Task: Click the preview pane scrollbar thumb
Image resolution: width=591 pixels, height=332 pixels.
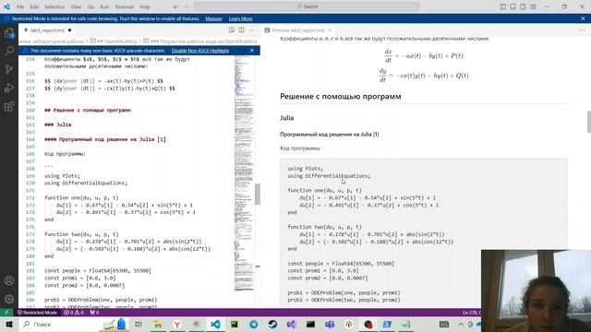Action: click(x=589, y=122)
